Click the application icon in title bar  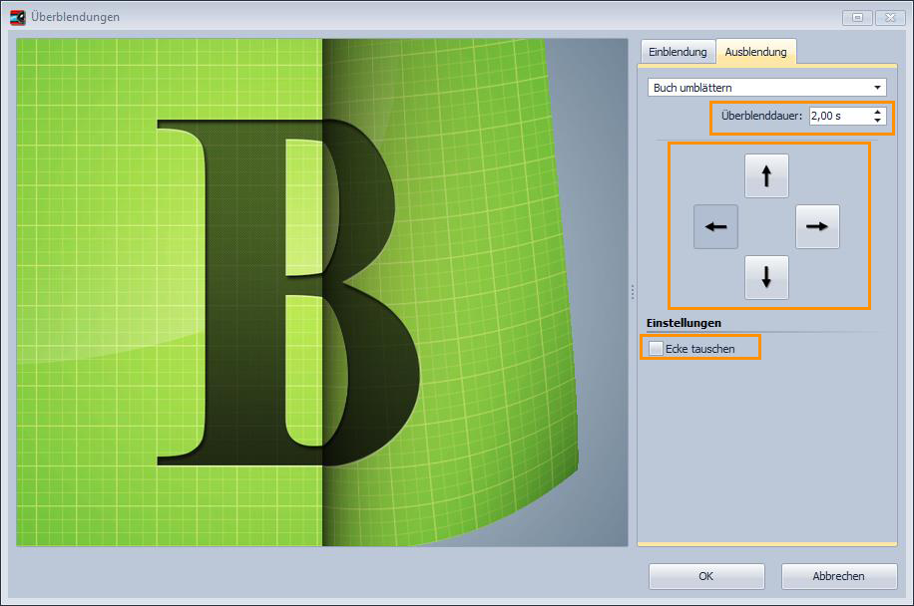click(17, 17)
